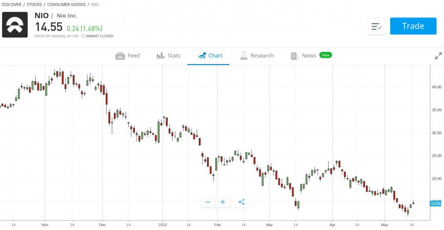The height and width of the screenshot is (230, 444).
Task: Click the 20.00 price axis label
Action: point(437,179)
